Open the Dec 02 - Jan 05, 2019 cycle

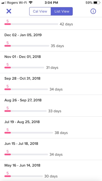(x=51, y=40)
